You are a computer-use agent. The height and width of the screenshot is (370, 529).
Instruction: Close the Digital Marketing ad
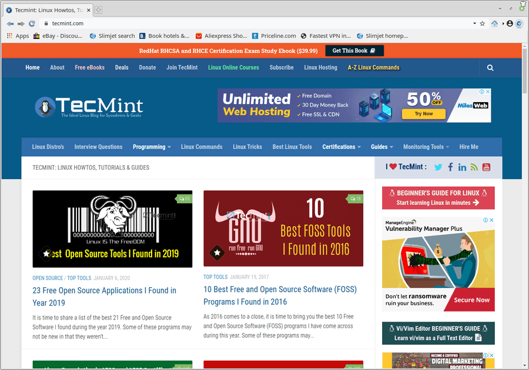click(x=491, y=355)
